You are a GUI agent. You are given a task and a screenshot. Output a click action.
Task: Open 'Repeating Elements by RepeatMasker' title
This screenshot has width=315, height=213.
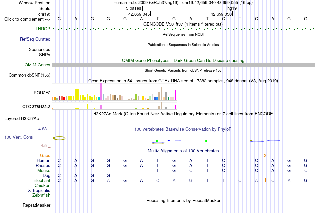pos(183,200)
